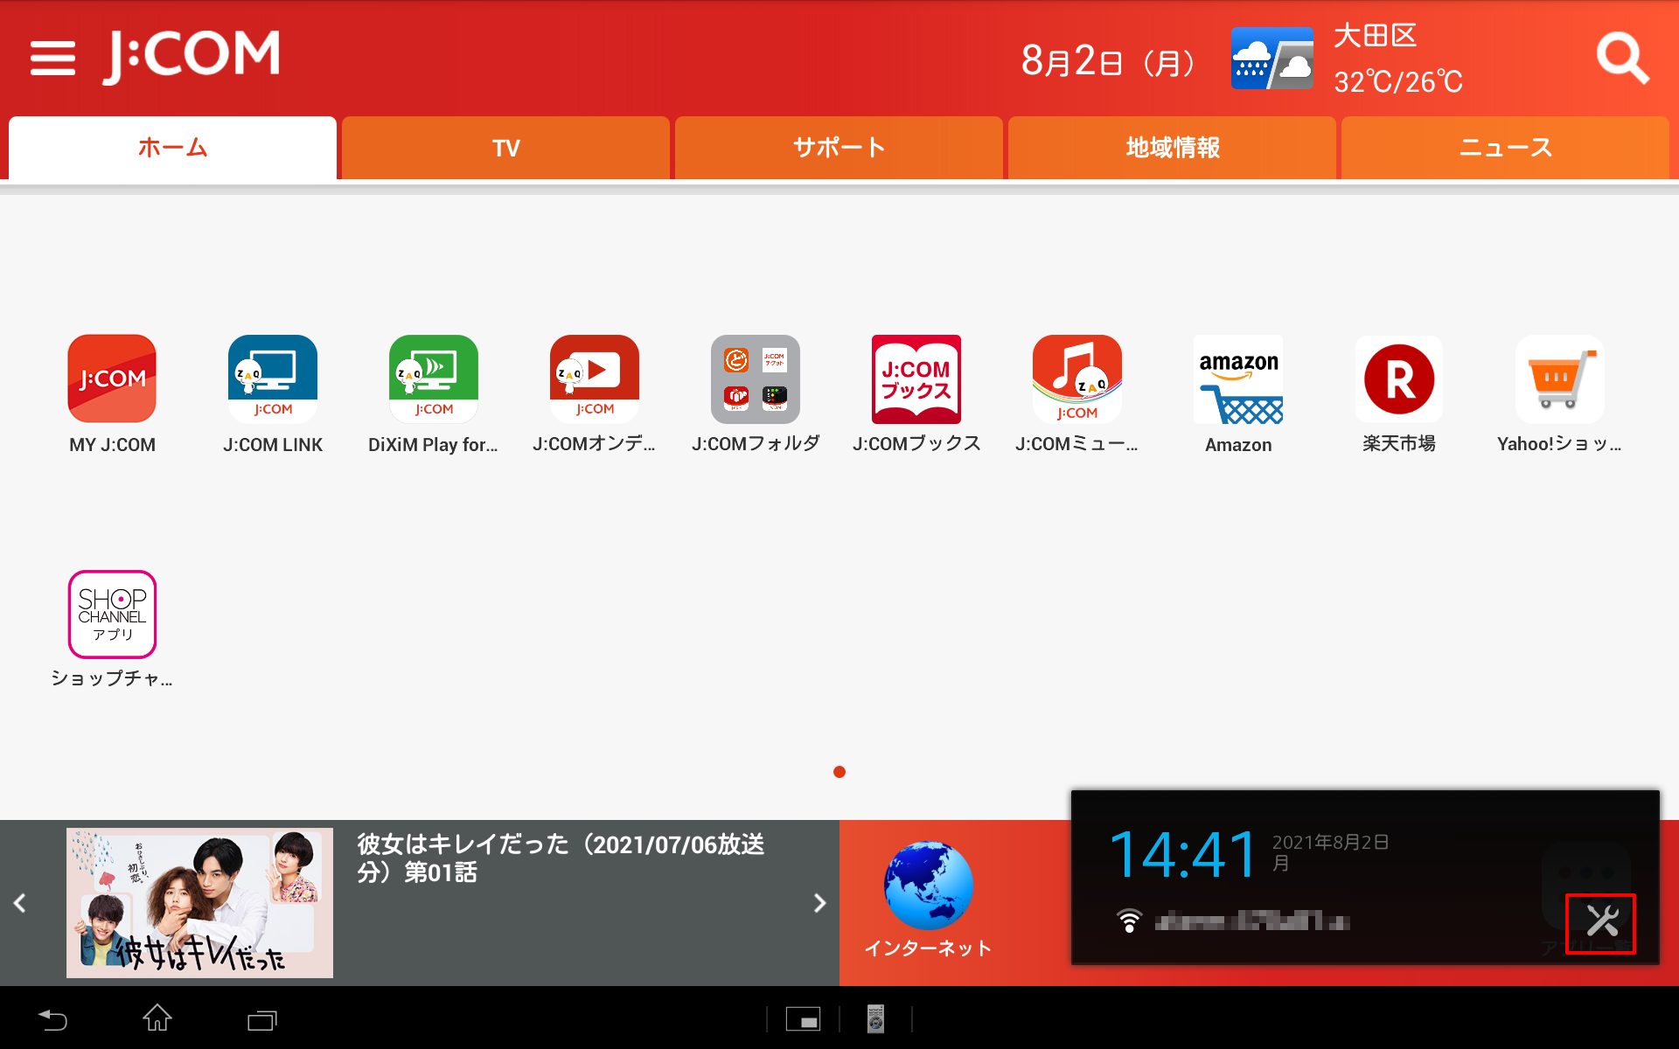This screenshot has width=1679, height=1049.
Task: Switch to the TV tab
Action: (x=505, y=148)
